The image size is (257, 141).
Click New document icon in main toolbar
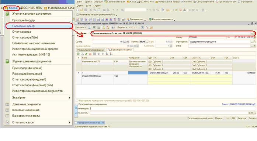[x=78, y=10]
